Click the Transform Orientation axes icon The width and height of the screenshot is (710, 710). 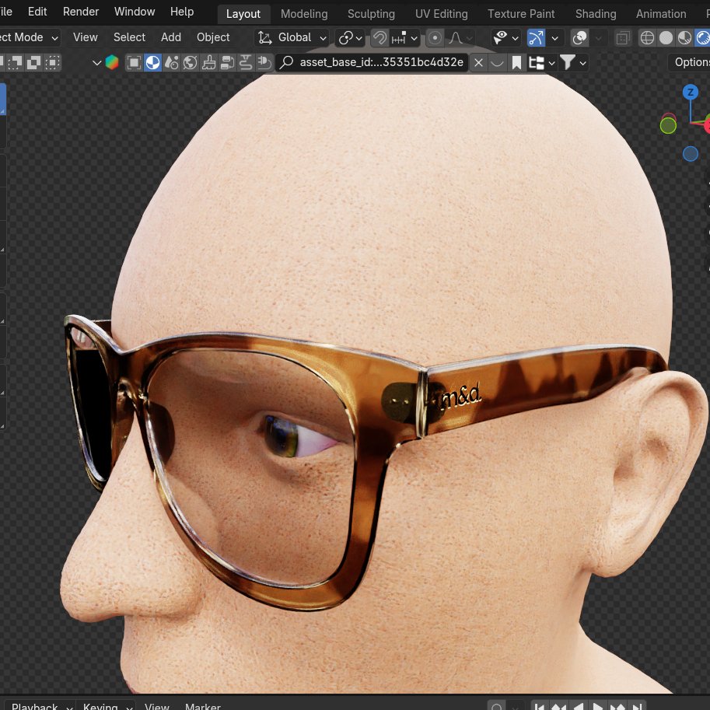[265, 38]
